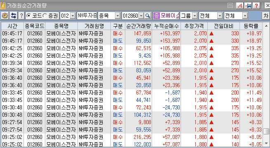
Task: Pin window using the pushpin icon
Action: [248, 6]
